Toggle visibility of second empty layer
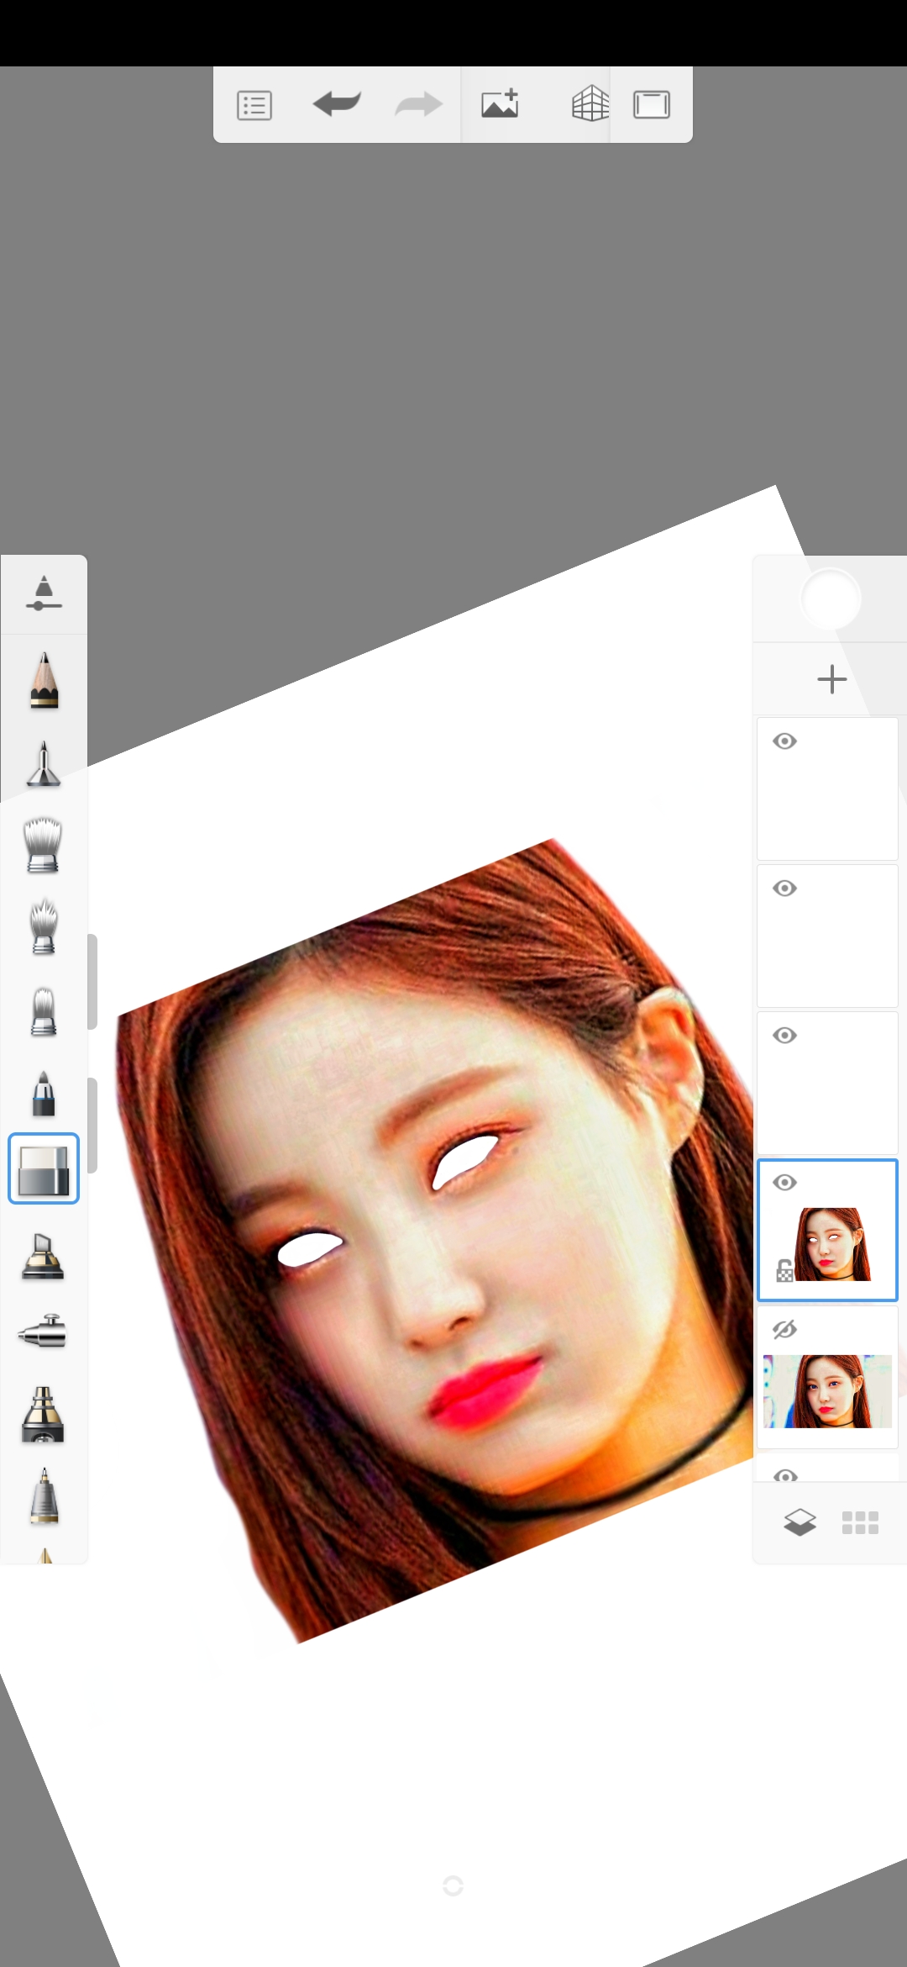Screen dimensions: 907x1967 (785, 889)
